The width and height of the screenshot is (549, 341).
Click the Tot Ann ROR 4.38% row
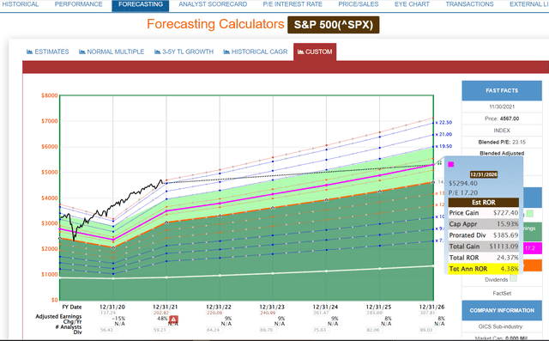(x=484, y=269)
